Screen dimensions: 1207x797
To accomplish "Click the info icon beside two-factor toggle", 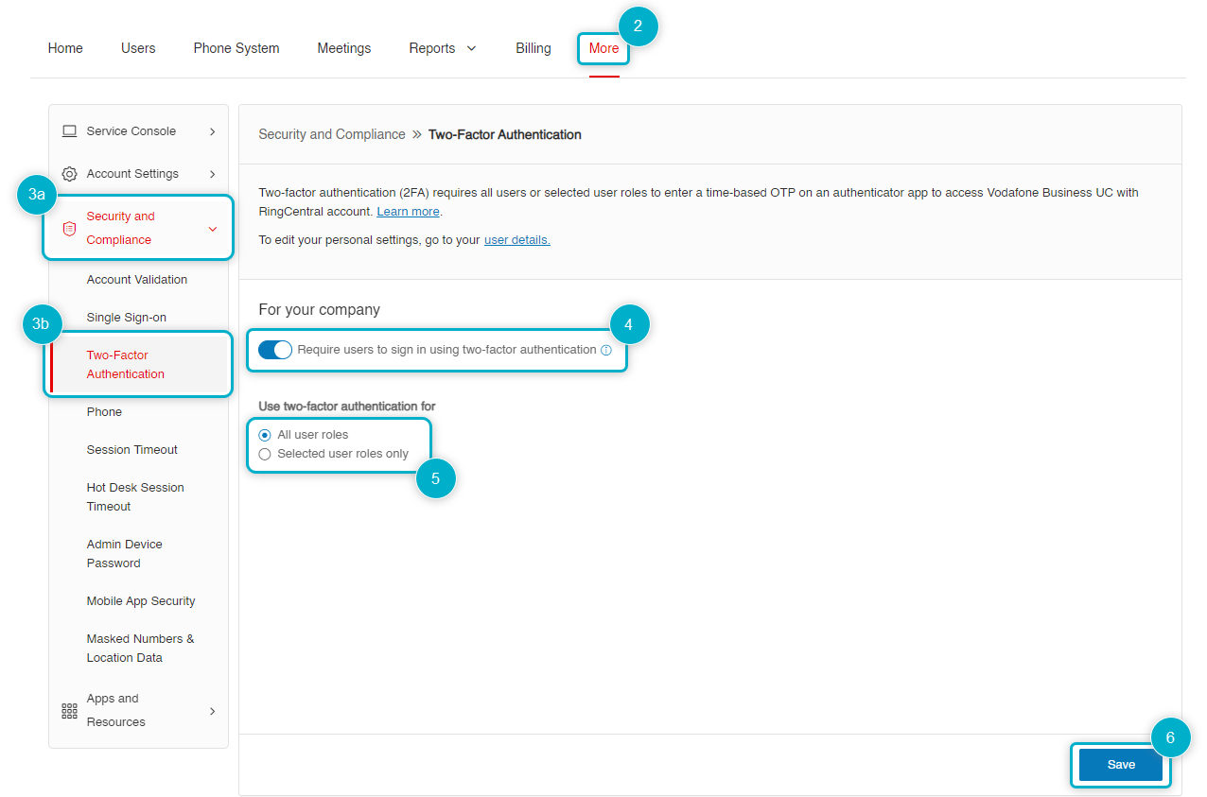I will click(606, 350).
